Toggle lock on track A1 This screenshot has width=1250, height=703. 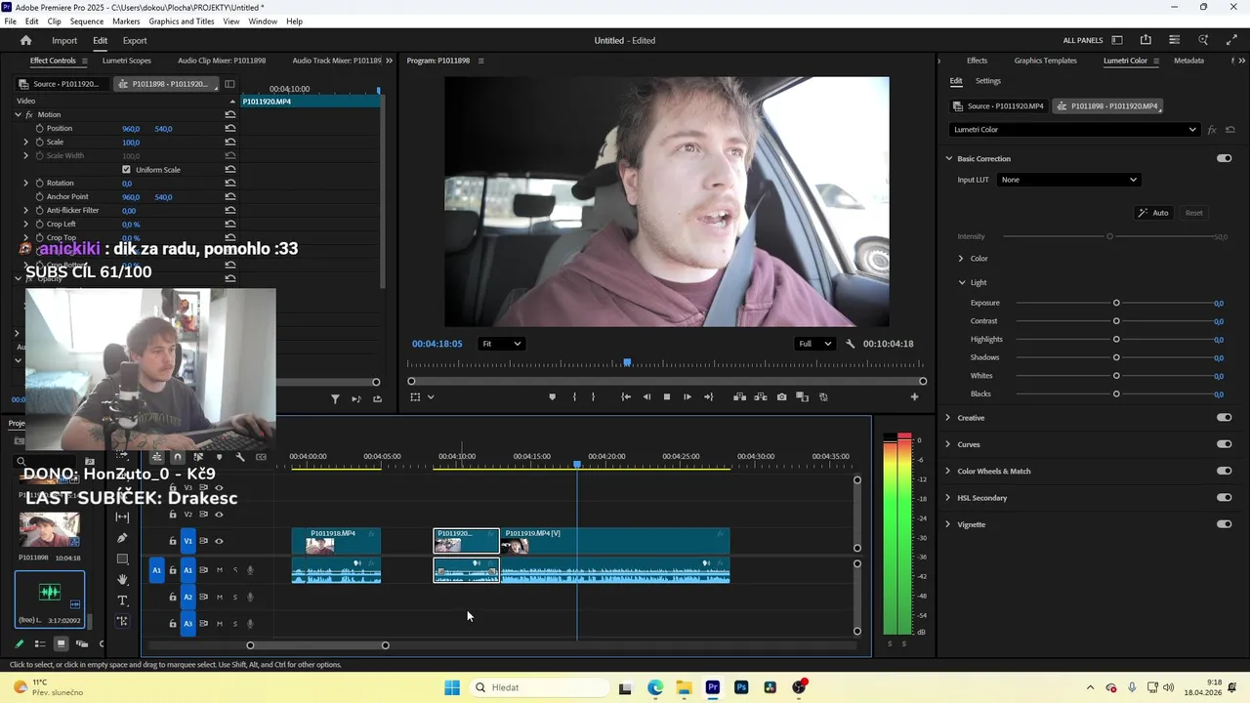tap(173, 570)
